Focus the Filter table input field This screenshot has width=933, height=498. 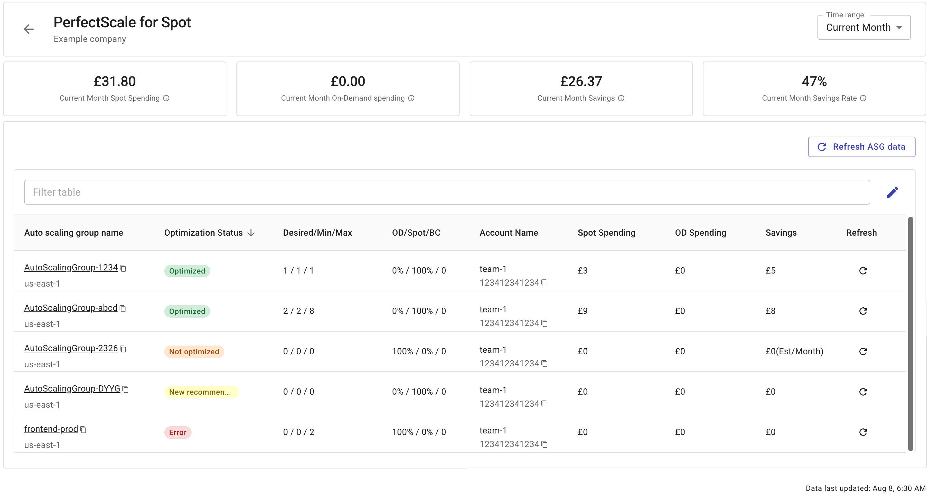click(x=447, y=192)
